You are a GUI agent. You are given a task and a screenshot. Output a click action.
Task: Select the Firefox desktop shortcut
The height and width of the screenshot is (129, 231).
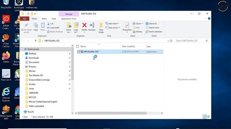6,57
